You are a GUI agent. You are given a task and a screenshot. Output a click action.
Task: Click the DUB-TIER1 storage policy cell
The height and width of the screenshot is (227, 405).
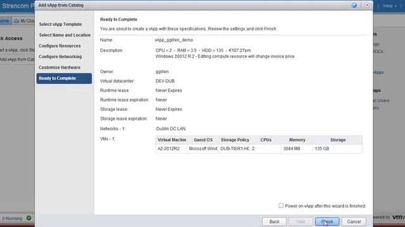[x=234, y=149]
